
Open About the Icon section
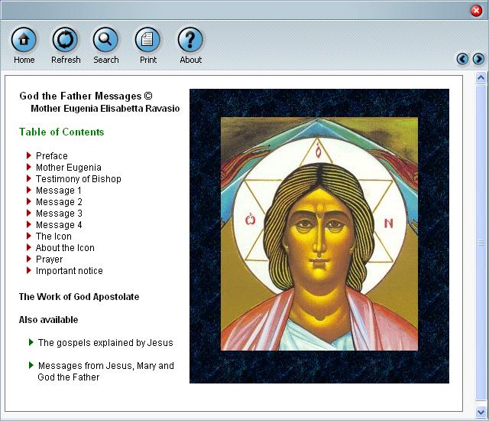point(65,248)
